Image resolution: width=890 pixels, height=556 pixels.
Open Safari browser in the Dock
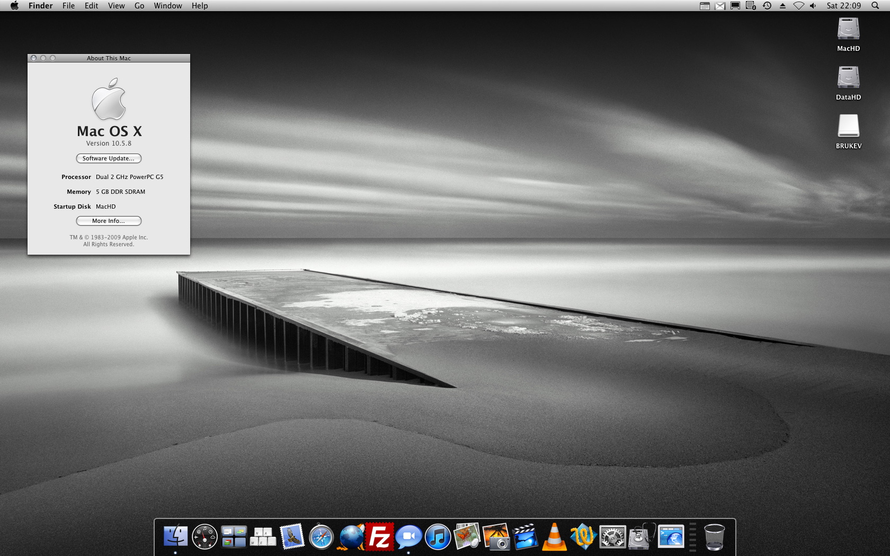point(321,537)
